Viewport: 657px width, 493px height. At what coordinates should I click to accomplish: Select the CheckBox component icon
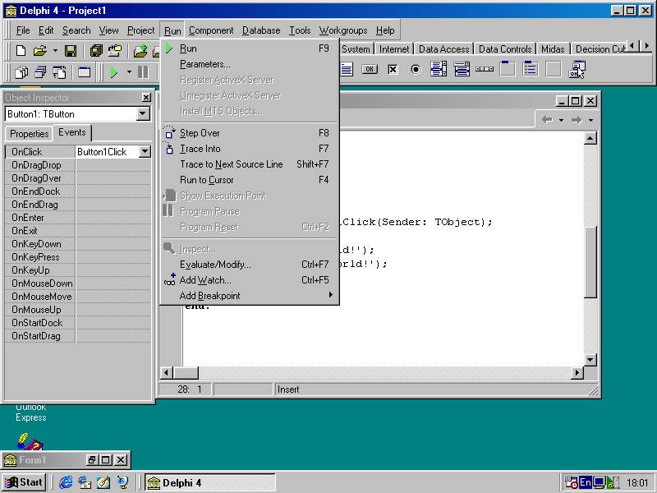click(393, 69)
